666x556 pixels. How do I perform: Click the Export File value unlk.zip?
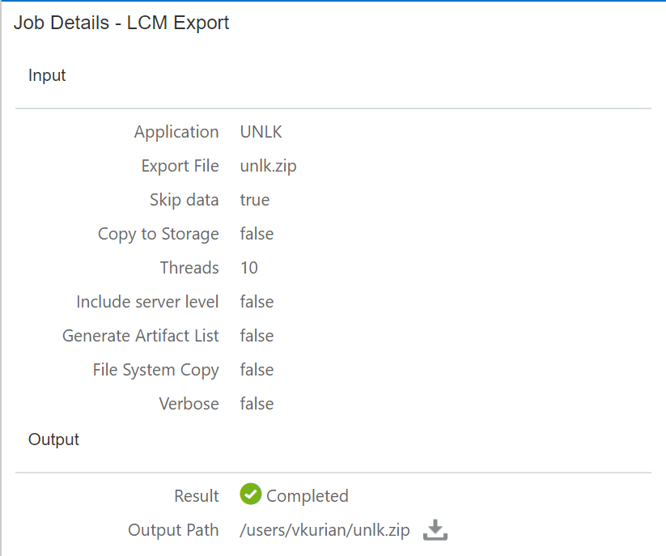(x=269, y=166)
